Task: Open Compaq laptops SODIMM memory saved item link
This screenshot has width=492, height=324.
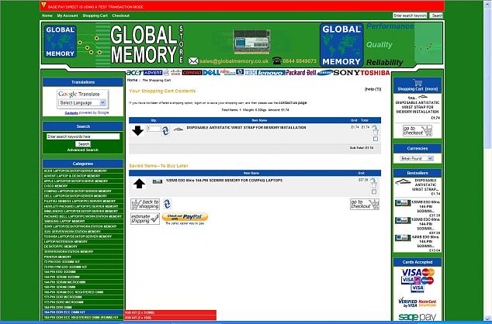Action: [224, 181]
